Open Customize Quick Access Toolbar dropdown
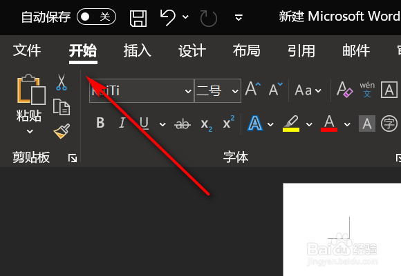This screenshot has width=401, height=276. (239, 17)
